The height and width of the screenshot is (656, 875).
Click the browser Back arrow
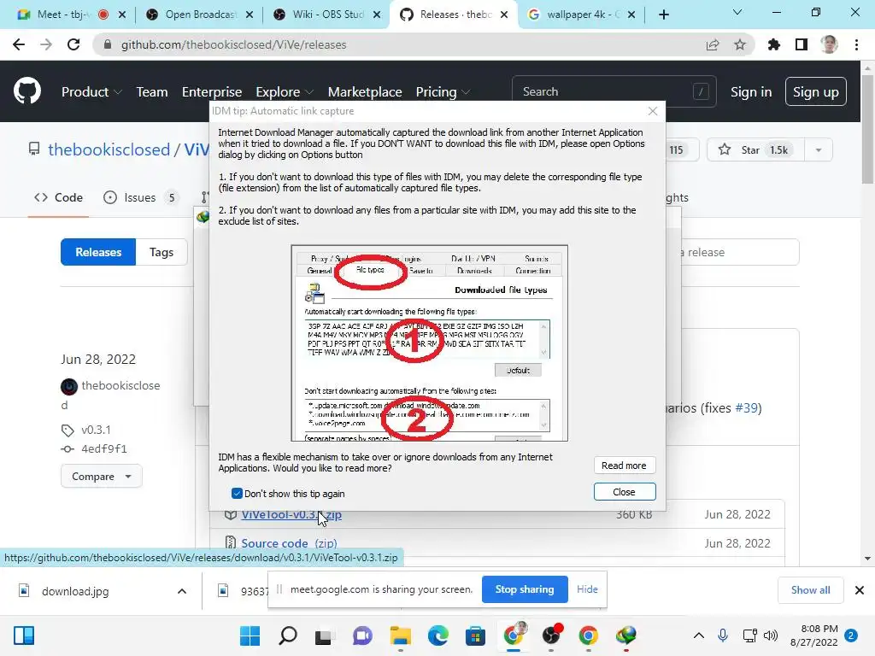(x=19, y=44)
